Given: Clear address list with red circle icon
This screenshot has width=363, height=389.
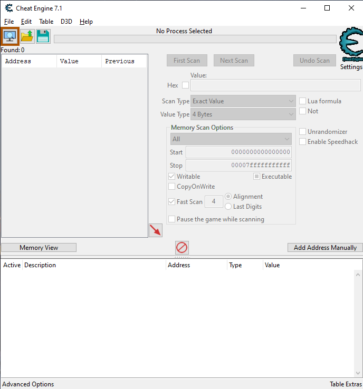Looking at the screenshot, I should [x=182, y=248].
